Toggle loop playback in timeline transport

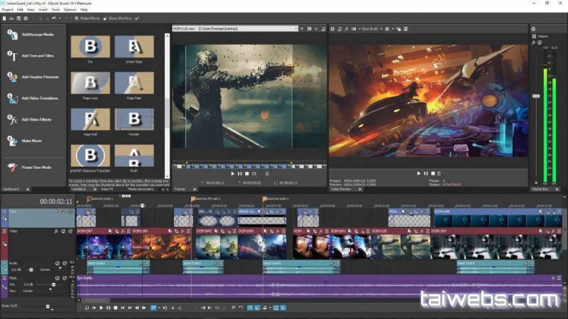pyautogui.click(x=87, y=308)
